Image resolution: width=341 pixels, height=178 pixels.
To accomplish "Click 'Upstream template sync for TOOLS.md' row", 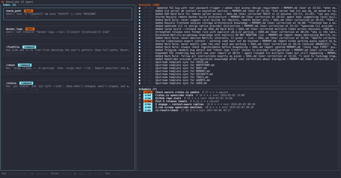I will (181, 77).
